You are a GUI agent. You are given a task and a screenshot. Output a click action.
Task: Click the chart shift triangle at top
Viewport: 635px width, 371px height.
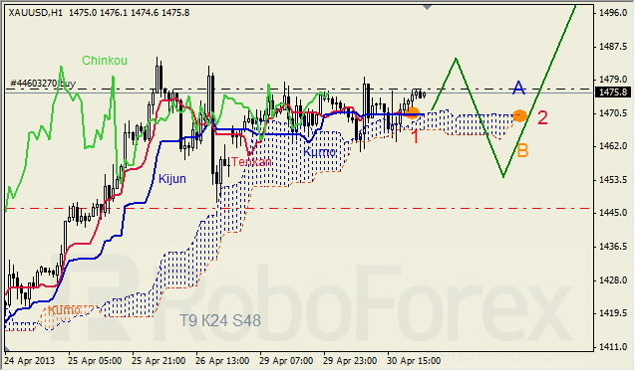(428, 7)
